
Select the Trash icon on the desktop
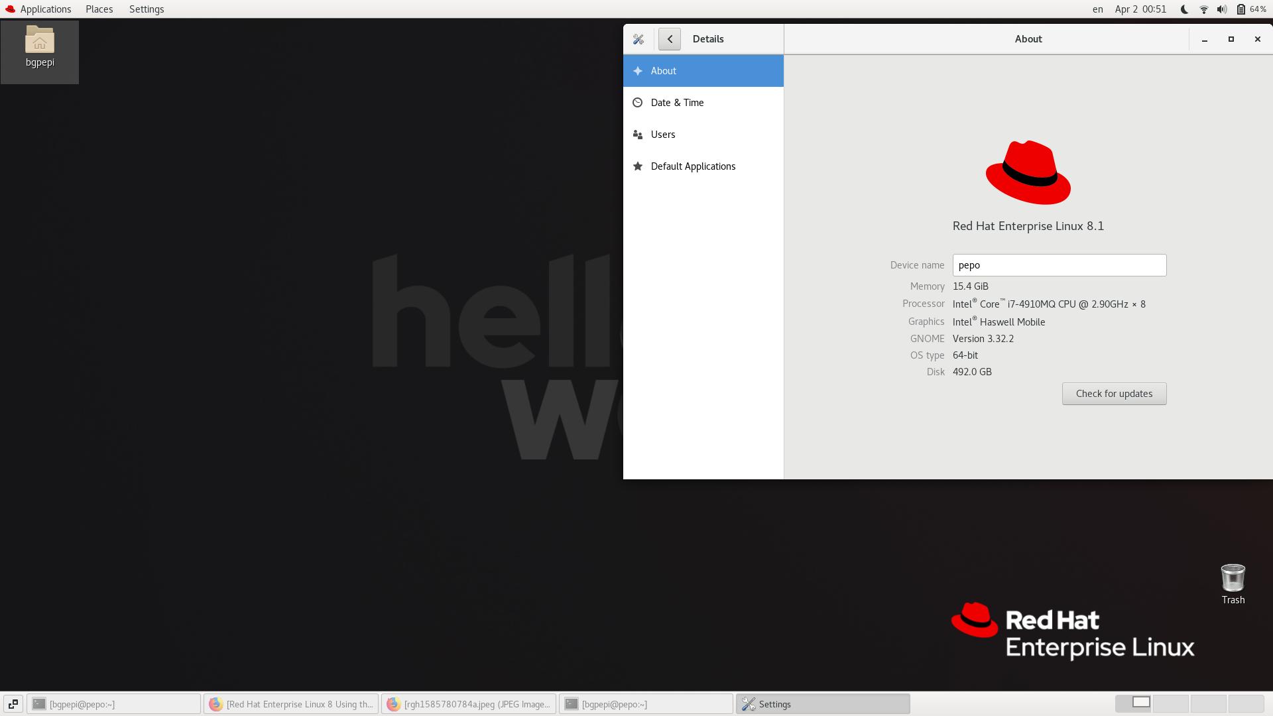[x=1233, y=584]
